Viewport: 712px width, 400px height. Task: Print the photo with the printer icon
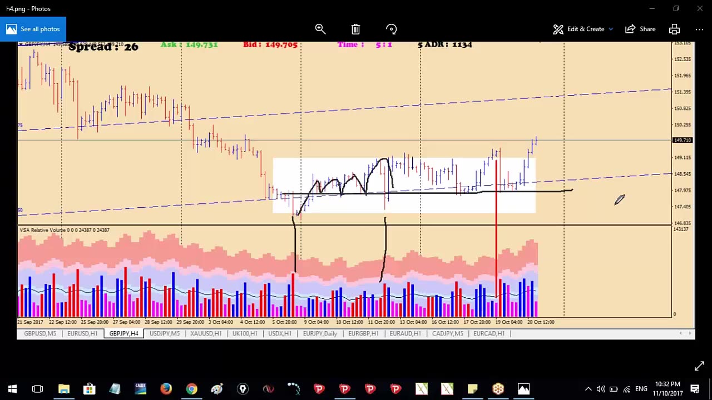(674, 29)
